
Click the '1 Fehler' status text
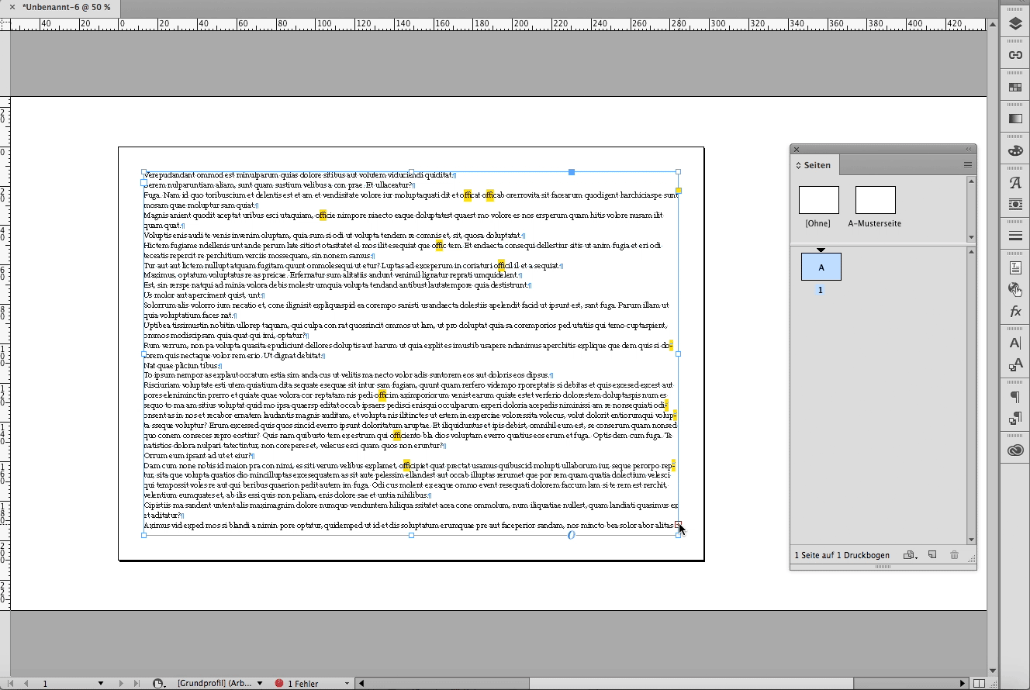click(x=303, y=684)
